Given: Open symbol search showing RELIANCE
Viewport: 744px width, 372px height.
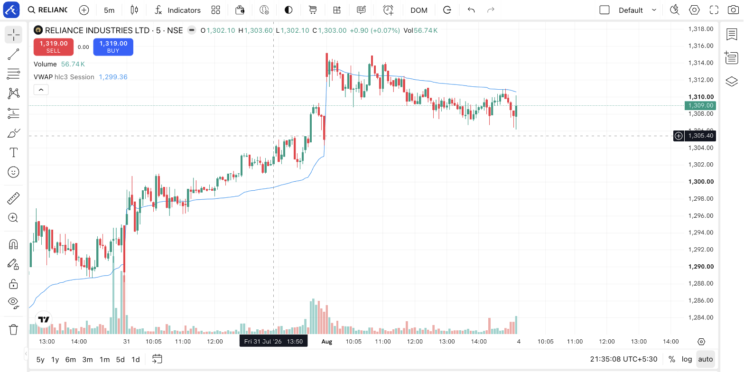Looking at the screenshot, I should (x=47, y=10).
